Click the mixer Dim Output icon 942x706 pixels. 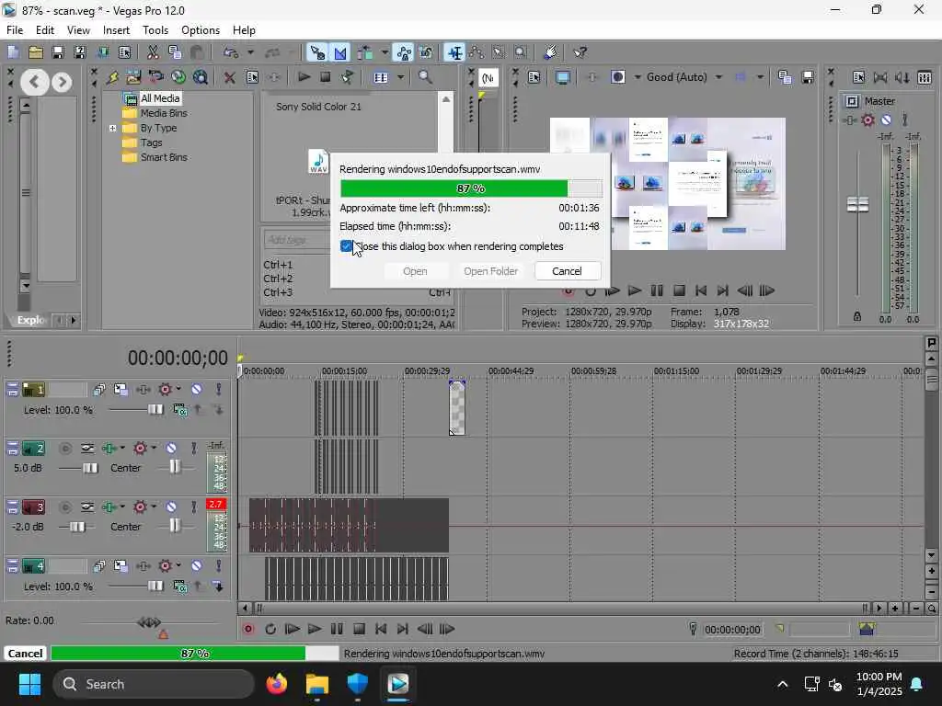click(x=902, y=77)
